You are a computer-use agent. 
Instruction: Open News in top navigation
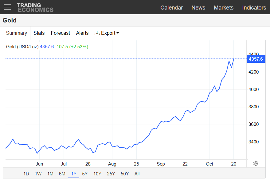tap(198, 8)
